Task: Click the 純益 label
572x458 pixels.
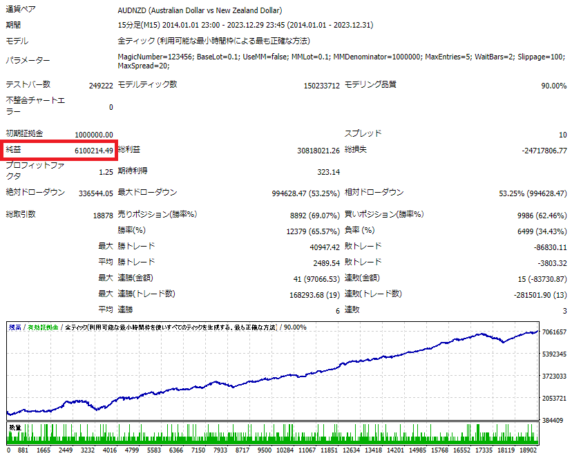Action: (x=14, y=149)
